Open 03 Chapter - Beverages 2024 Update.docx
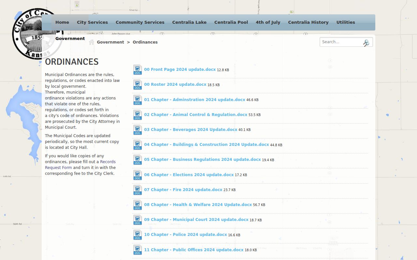Image resolution: width=417 pixels, height=260 pixels. (x=191, y=130)
